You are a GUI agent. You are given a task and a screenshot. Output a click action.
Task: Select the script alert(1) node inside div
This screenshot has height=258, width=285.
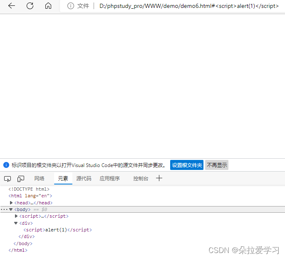57,230
